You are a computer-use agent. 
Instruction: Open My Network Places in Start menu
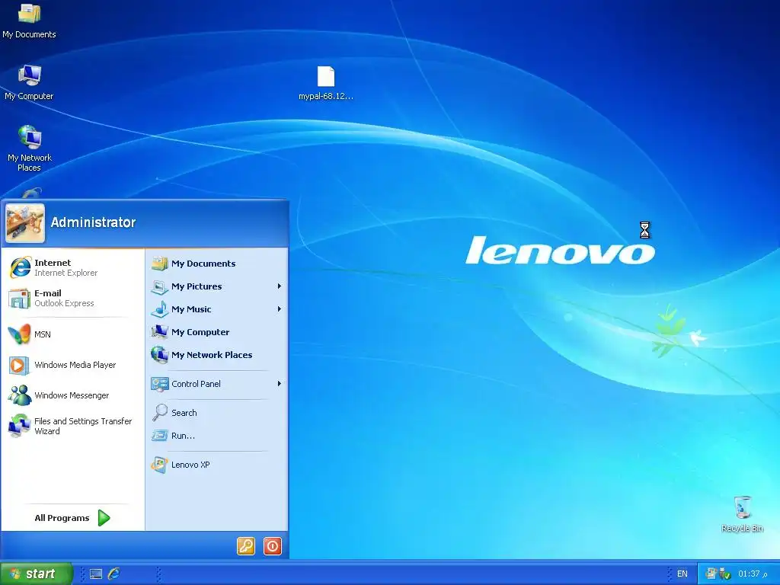[x=216, y=355]
